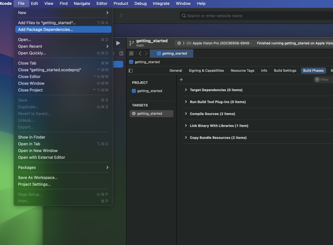
Task: Open the Integrate menu
Action: 161,4
